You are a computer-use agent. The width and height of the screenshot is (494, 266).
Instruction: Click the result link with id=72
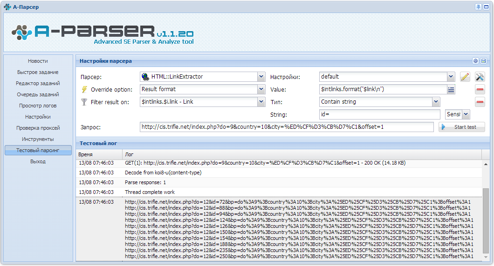[x=298, y=202]
